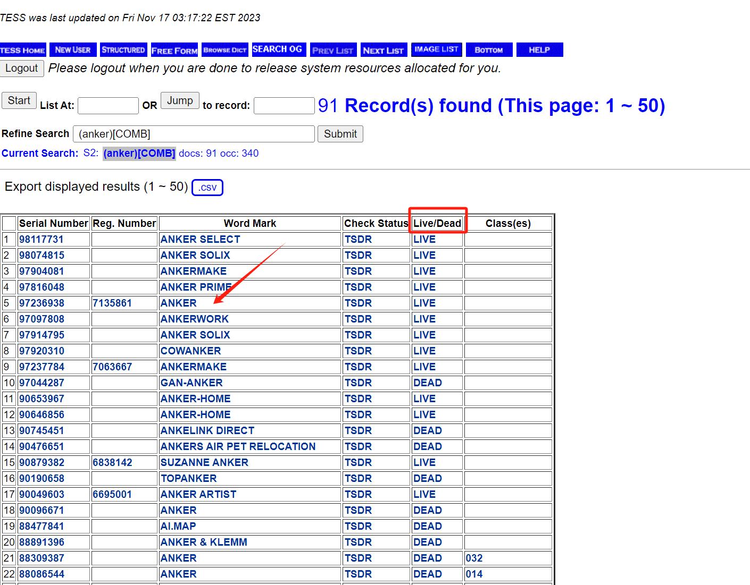Screen dimensions: 750x585
Task: Check TSDR status for GAN-ANKER row
Action: (x=358, y=383)
